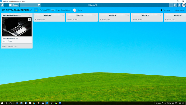Open Calculator from the taskbar

coord(30,103)
